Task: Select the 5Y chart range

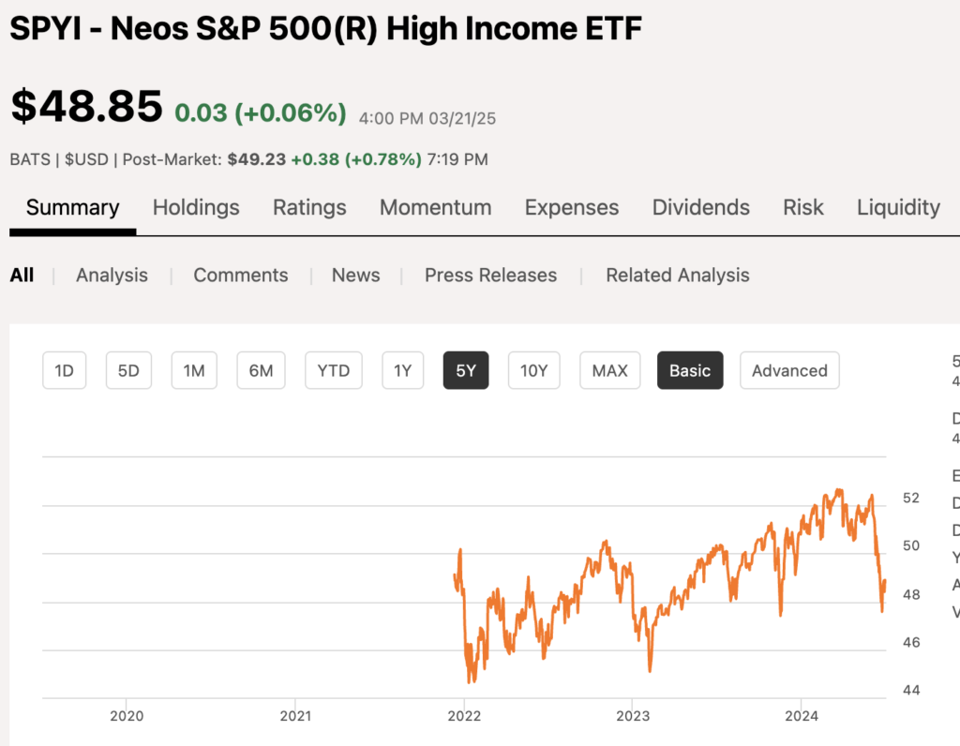Action: tap(466, 370)
